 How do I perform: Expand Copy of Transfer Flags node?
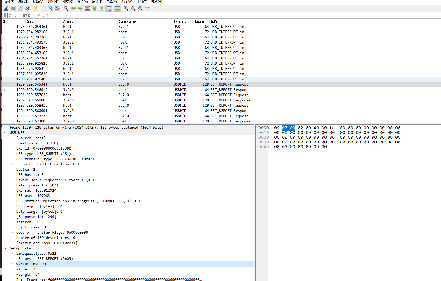pos(12,232)
